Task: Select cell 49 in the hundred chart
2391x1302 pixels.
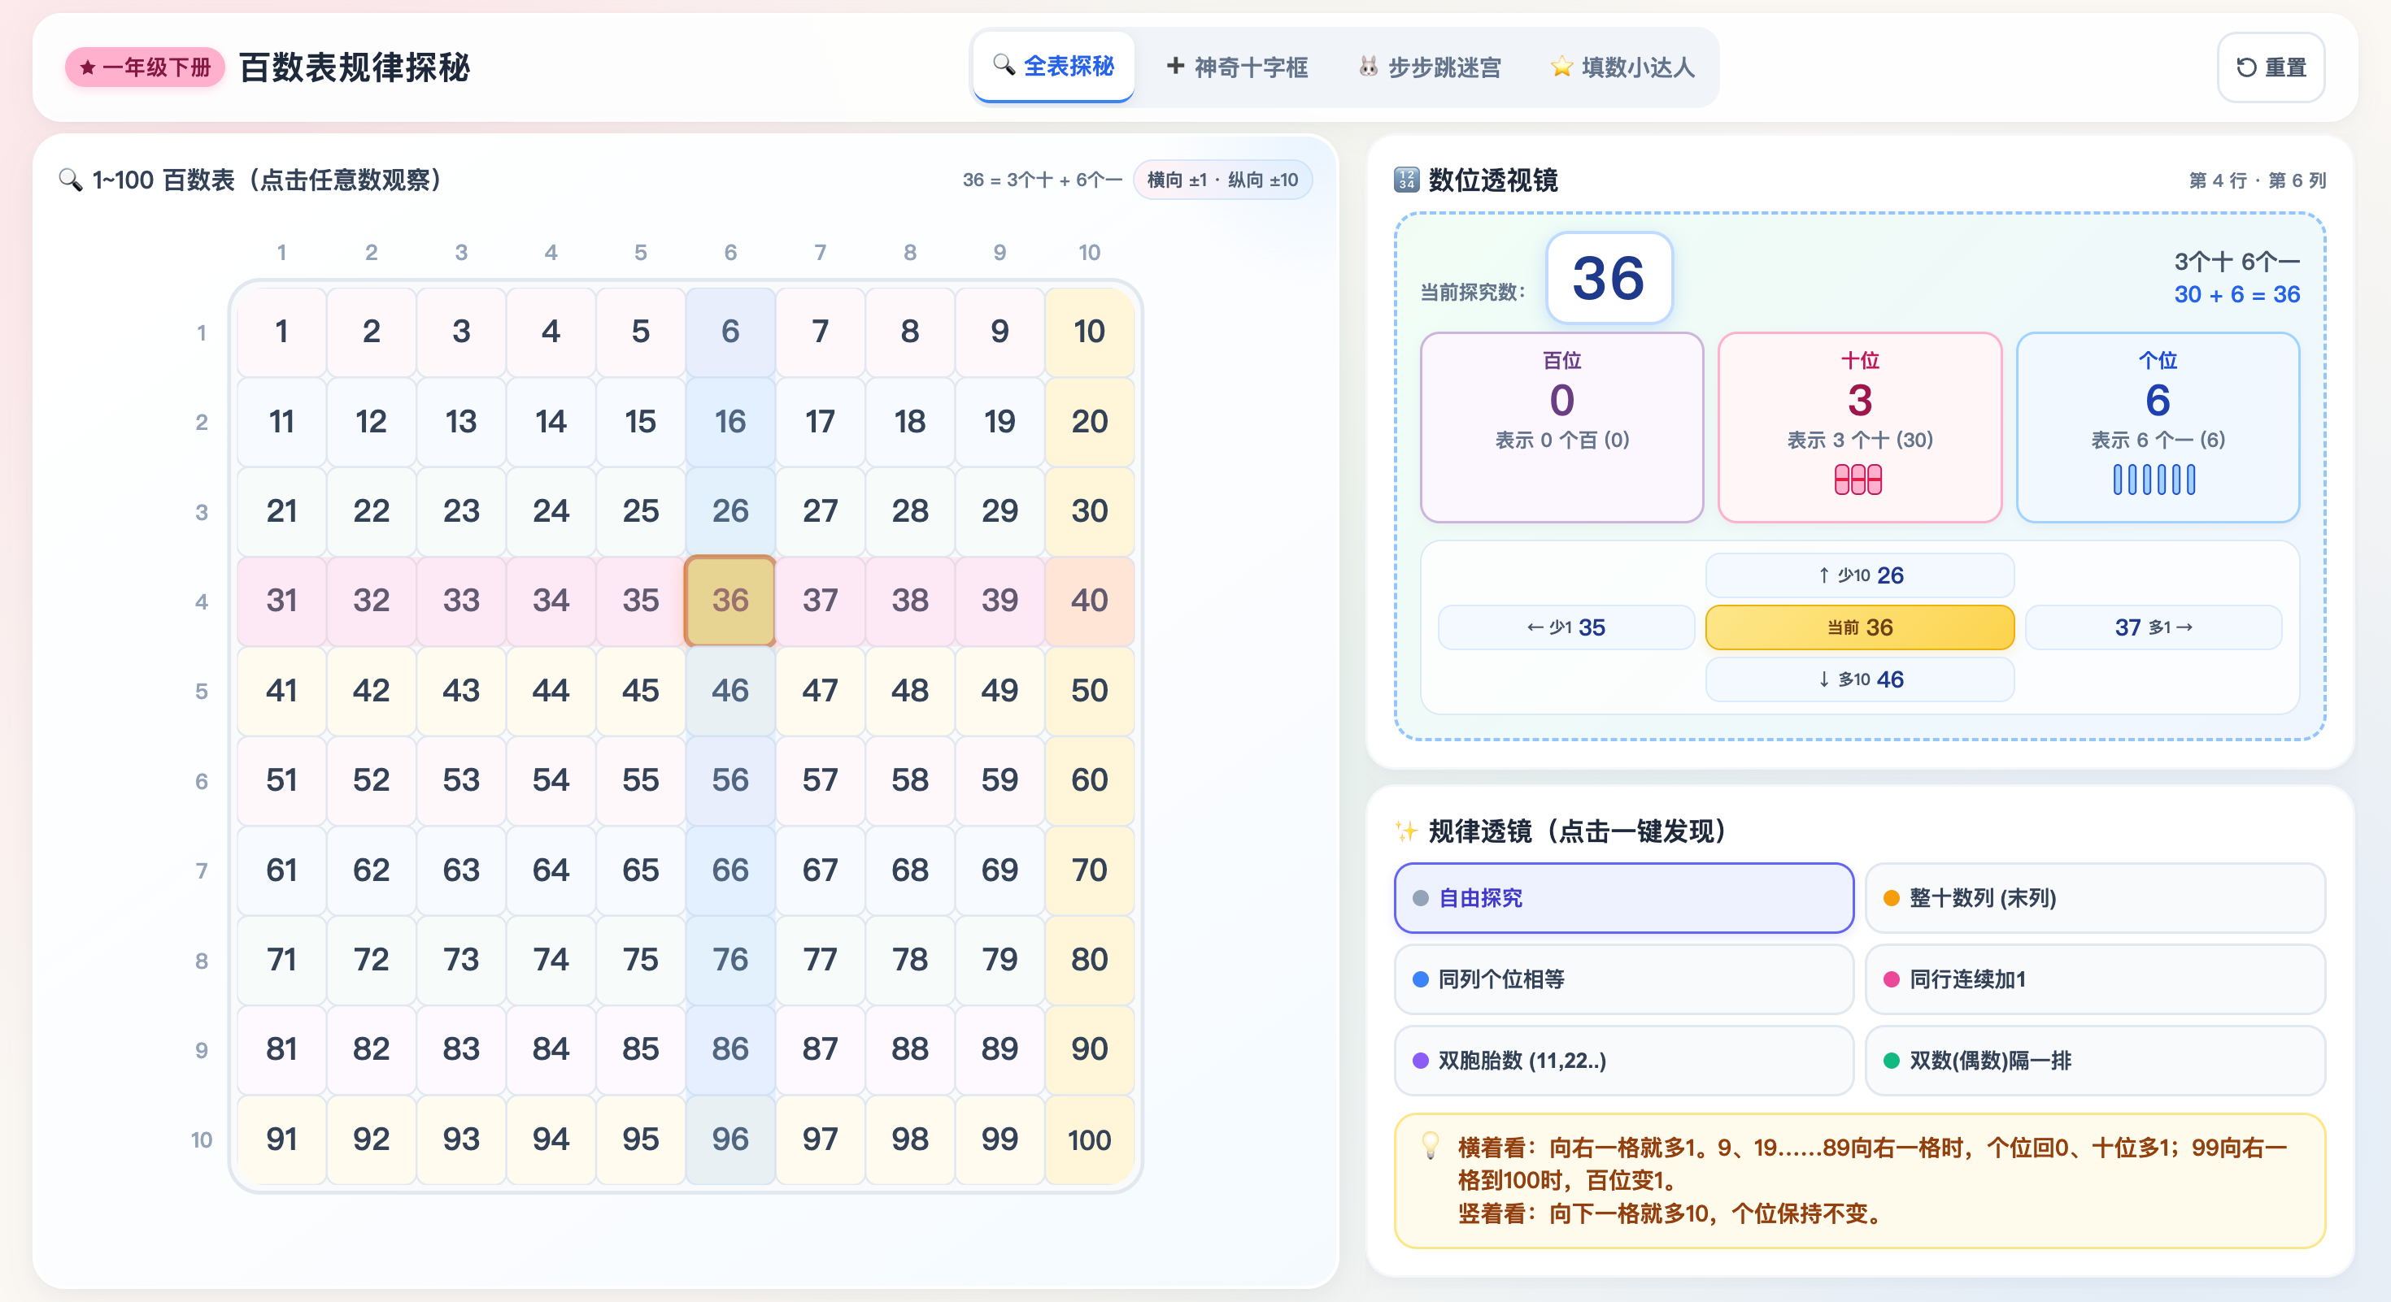Action: tap(1000, 690)
